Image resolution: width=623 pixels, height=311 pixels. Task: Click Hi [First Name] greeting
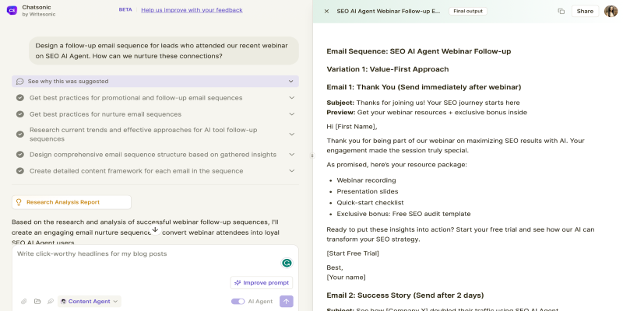click(x=351, y=127)
